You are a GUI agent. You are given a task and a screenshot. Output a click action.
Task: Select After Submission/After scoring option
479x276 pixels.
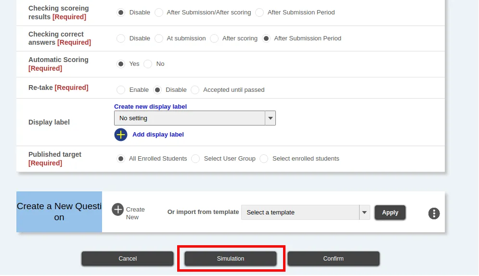coord(159,13)
